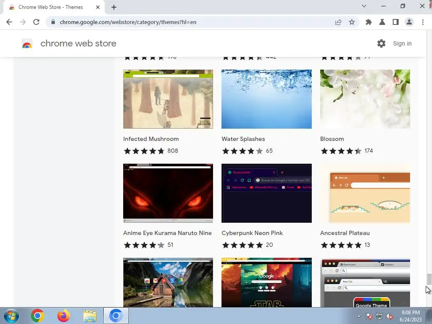Bookmark this tab with the star icon

[352, 22]
